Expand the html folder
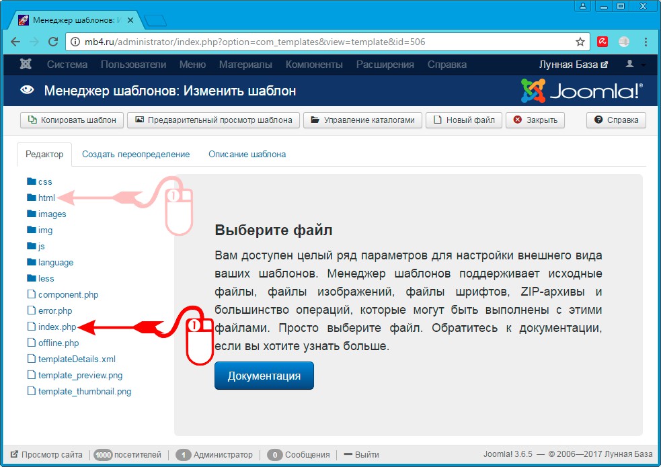The height and width of the screenshot is (467, 661). click(41, 198)
